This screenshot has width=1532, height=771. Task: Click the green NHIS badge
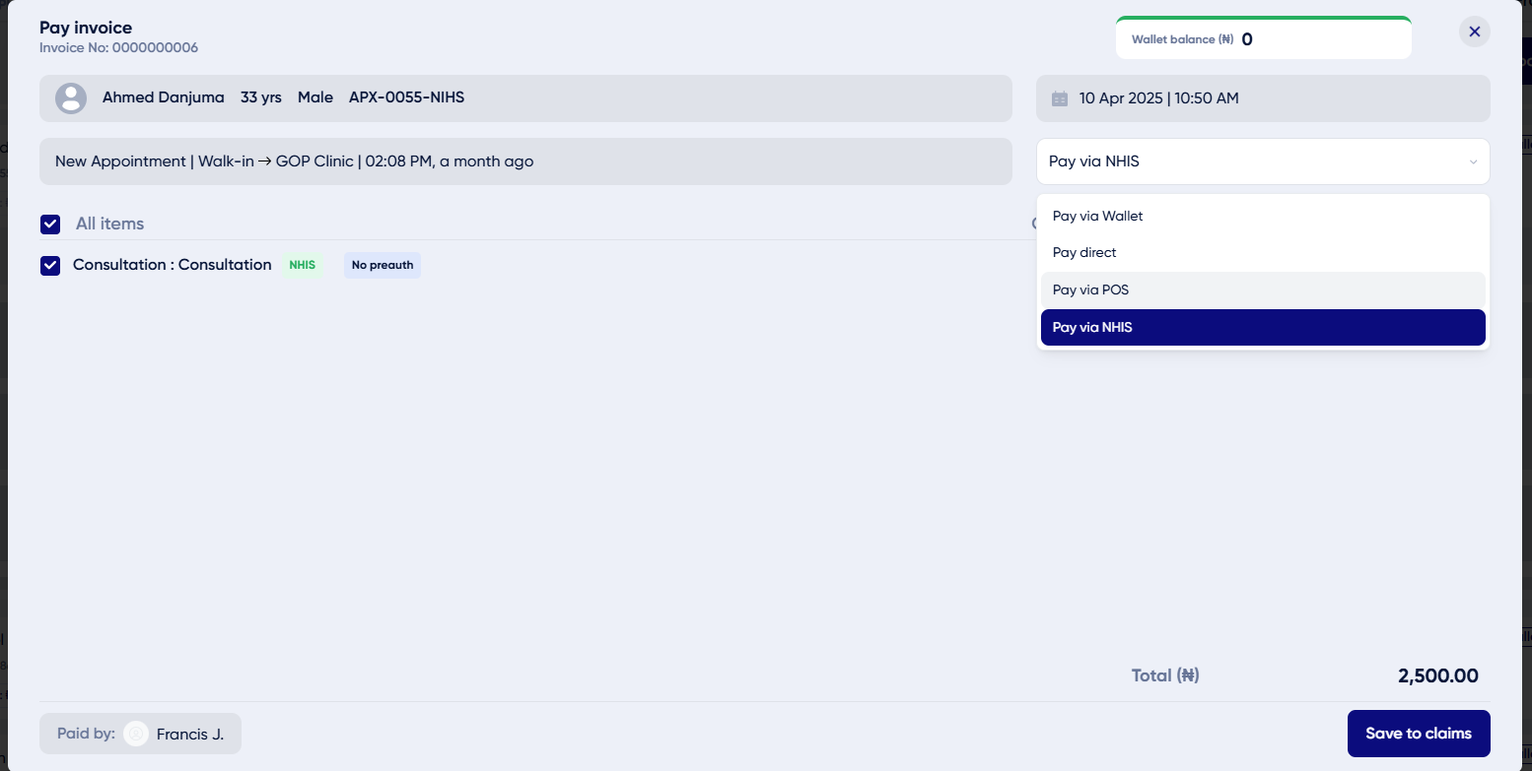coord(302,265)
